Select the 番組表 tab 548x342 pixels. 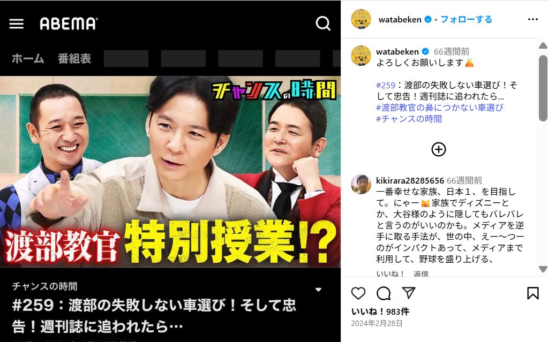tap(74, 58)
